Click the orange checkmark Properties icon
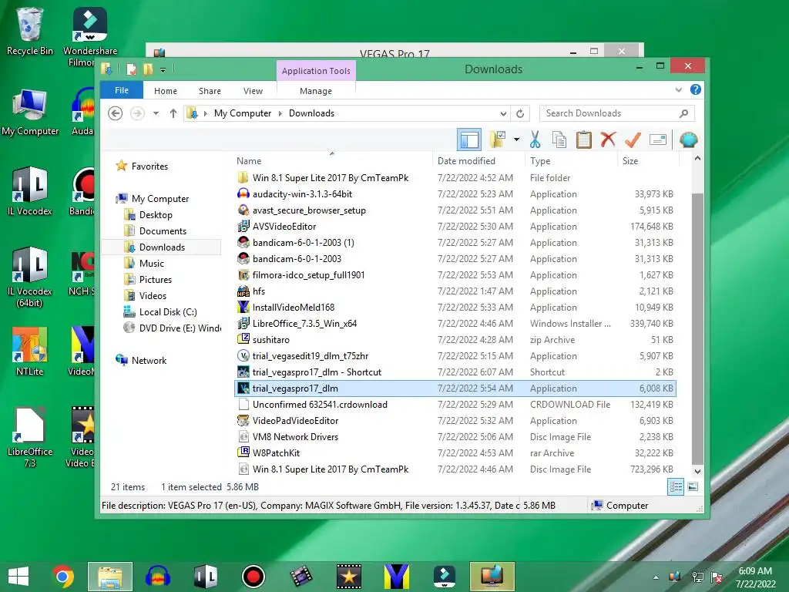Viewport: 789px width, 592px height. pyautogui.click(x=633, y=140)
